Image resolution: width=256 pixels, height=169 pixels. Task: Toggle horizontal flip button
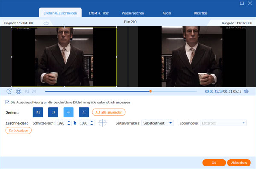point(68,112)
